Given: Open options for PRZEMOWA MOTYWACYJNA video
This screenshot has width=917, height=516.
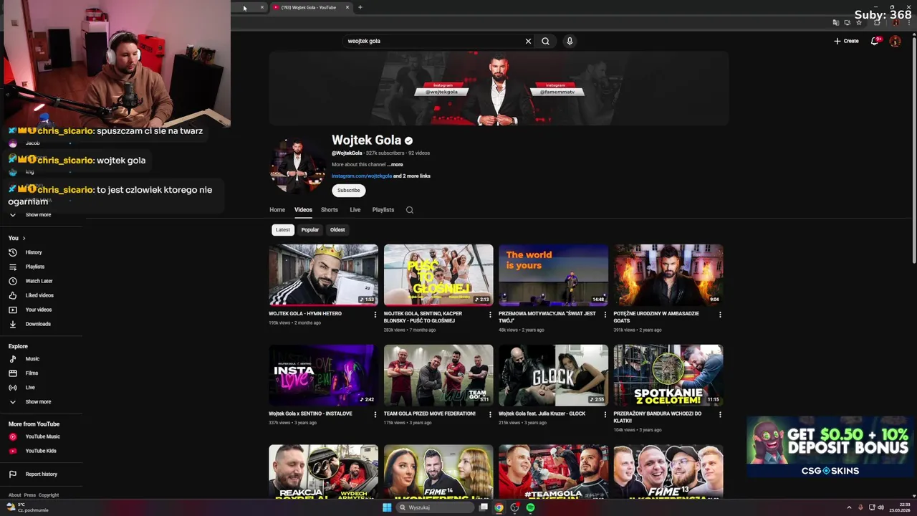Looking at the screenshot, I should 605,314.
